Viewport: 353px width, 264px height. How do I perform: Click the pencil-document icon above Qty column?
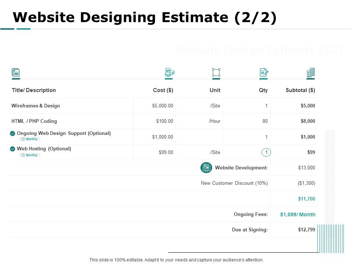[263, 73]
